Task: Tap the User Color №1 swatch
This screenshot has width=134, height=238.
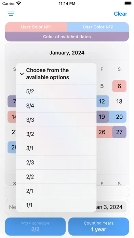Action: (36, 27)
